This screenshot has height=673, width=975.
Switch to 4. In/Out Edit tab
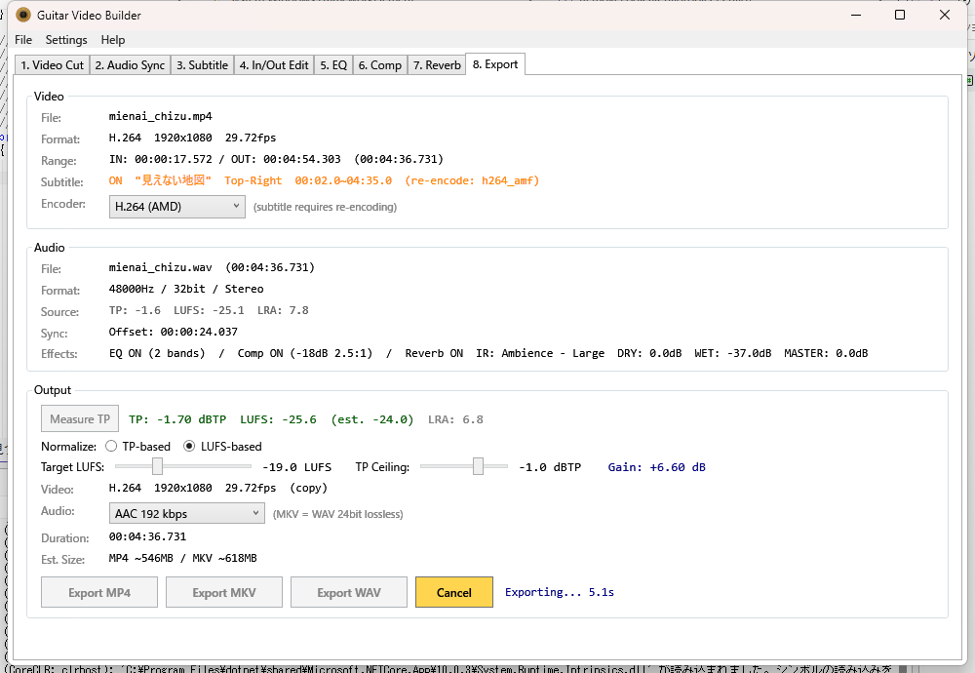274,65
